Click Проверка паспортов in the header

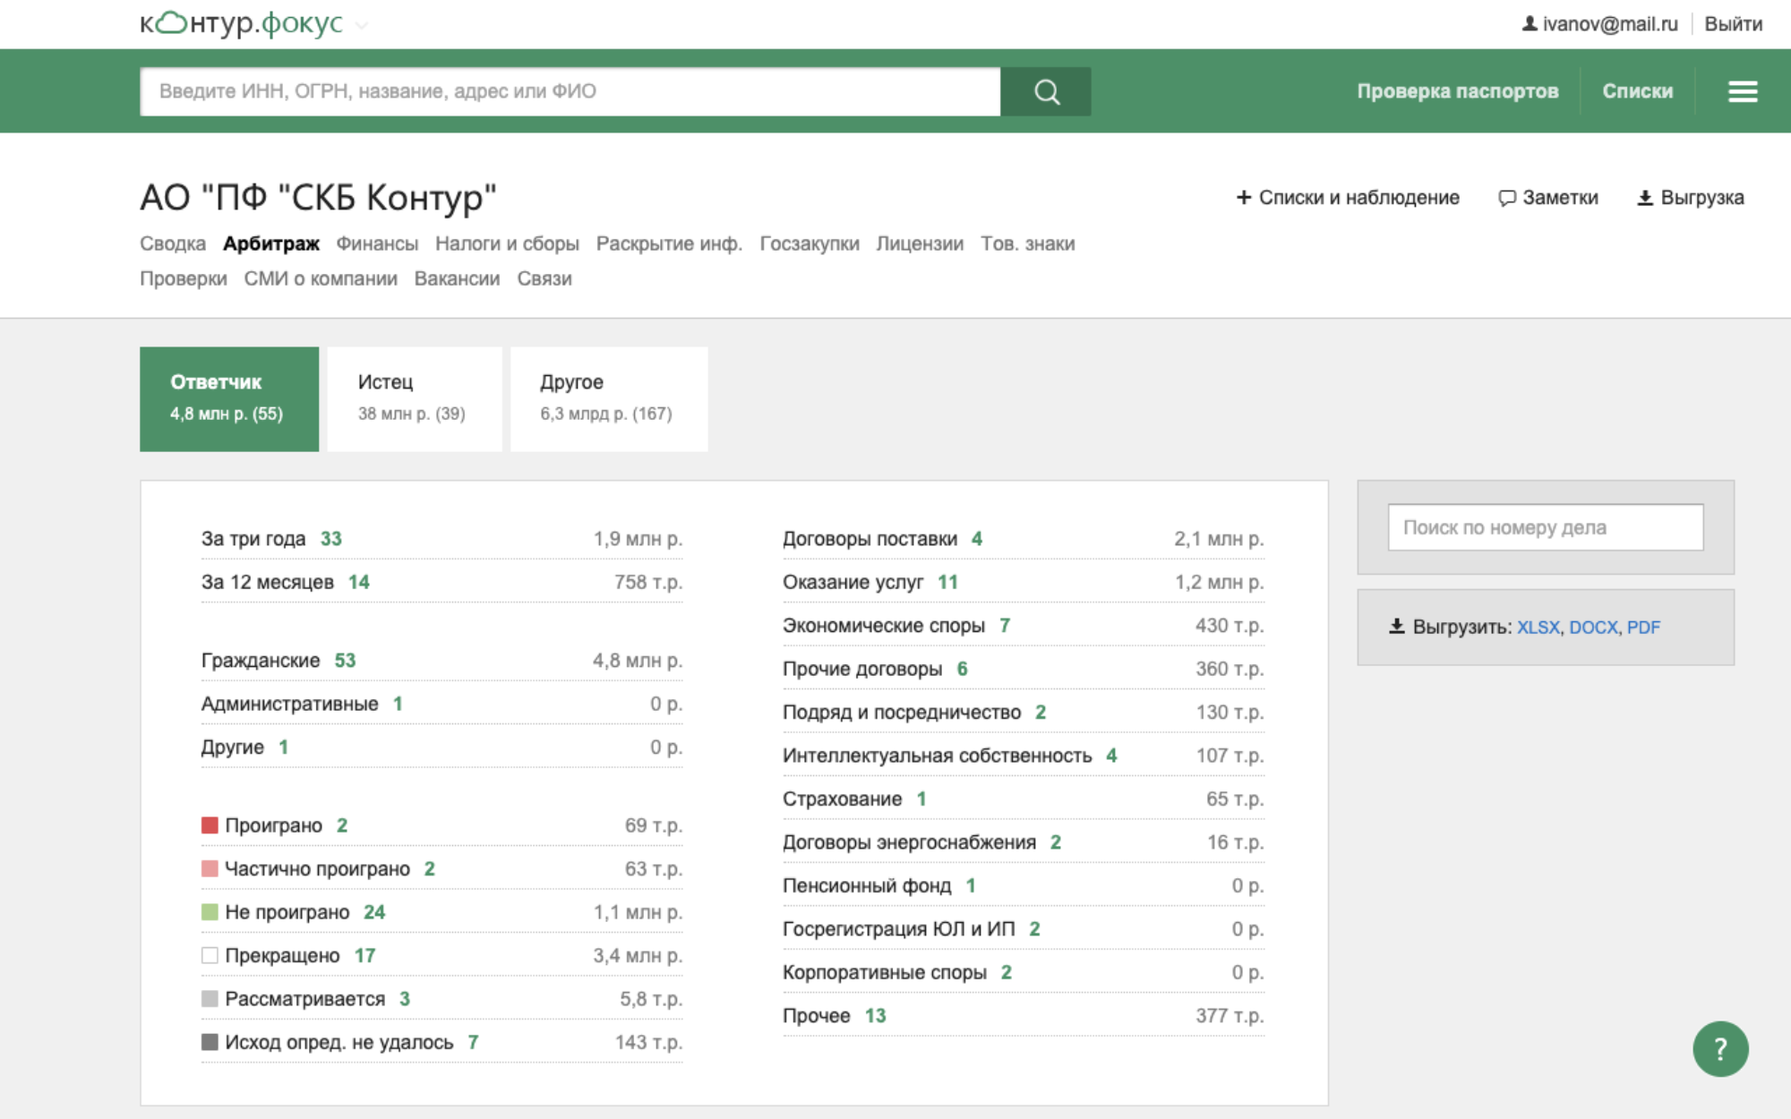(1458, 91)
